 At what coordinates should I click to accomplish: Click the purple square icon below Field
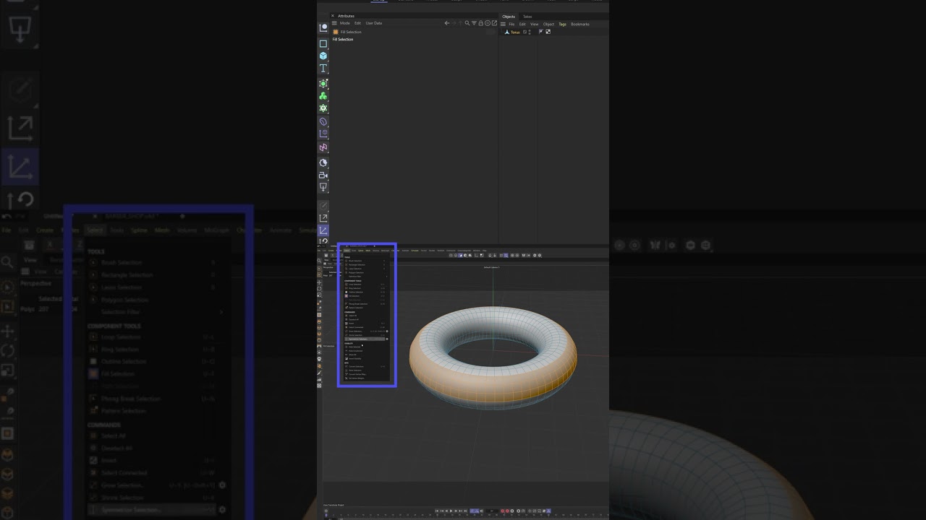323,134
